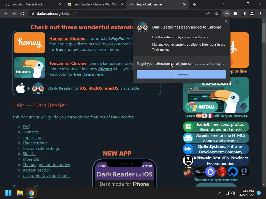Open Using the Developer tools link
266x199 pixels.
pyautogui.click(x=46, y=175)
